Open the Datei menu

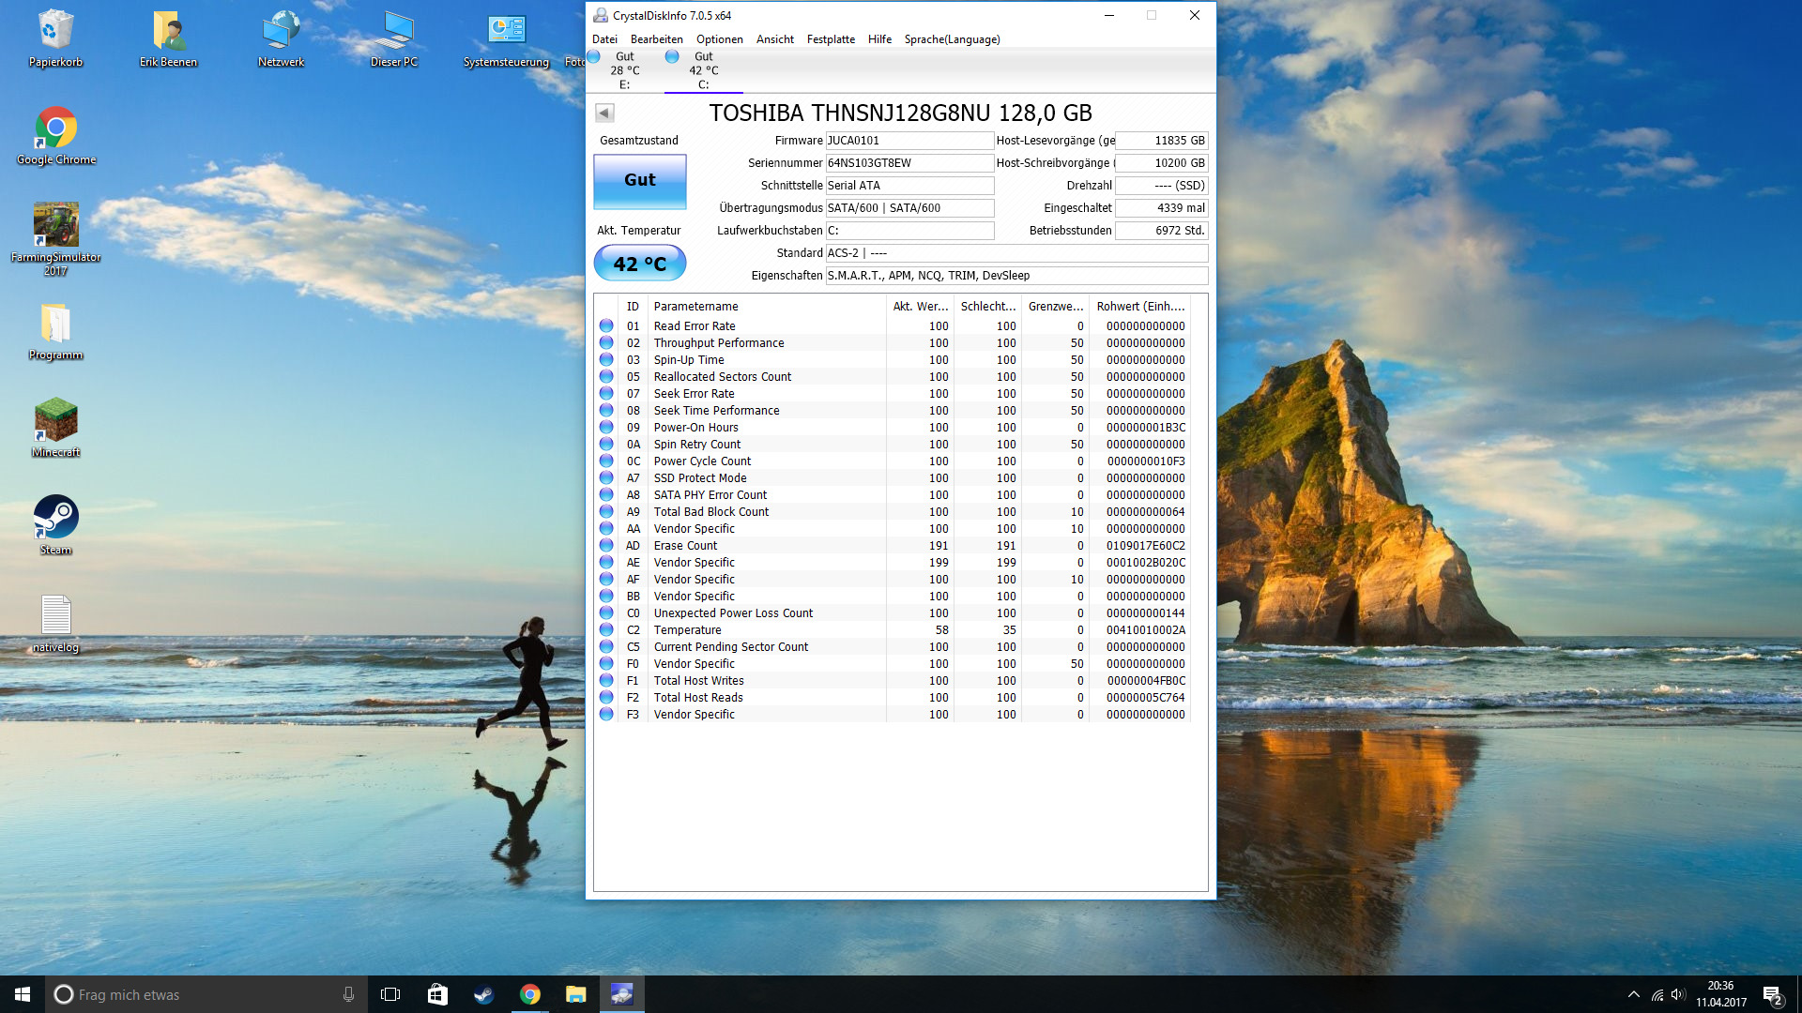[x=604, y=39]
